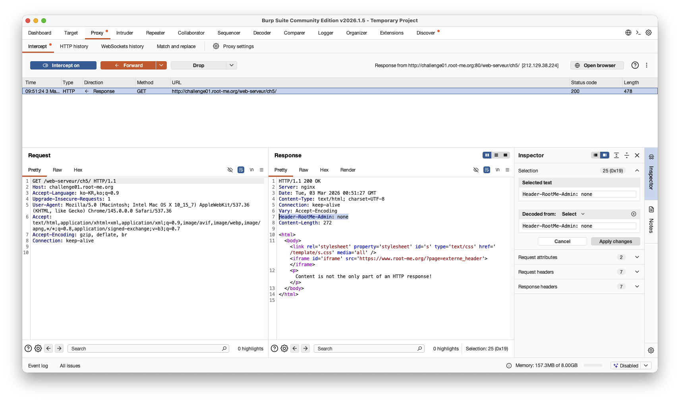Click the Drop button
680x402 pixels.
coord(199,65)
